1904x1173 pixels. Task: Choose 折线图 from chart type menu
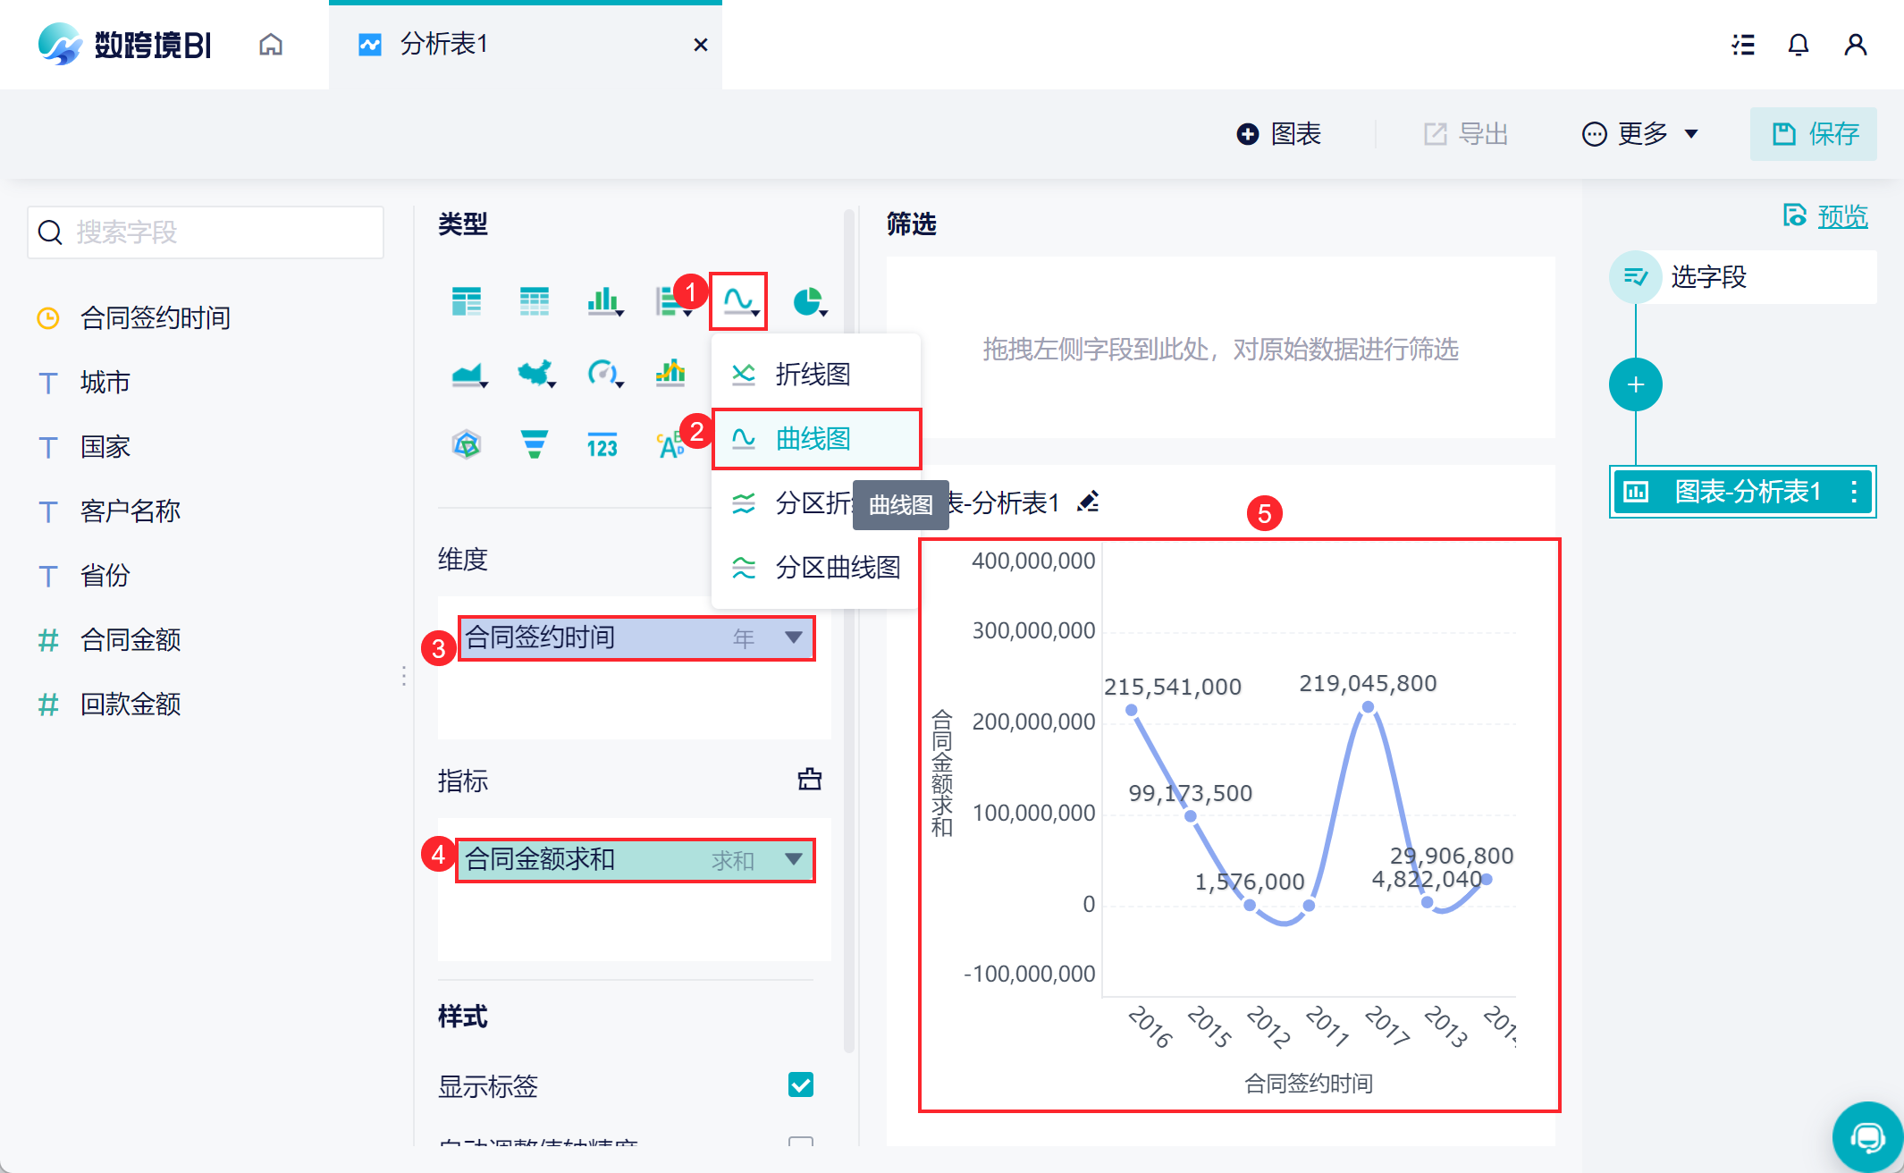[812, 375]
